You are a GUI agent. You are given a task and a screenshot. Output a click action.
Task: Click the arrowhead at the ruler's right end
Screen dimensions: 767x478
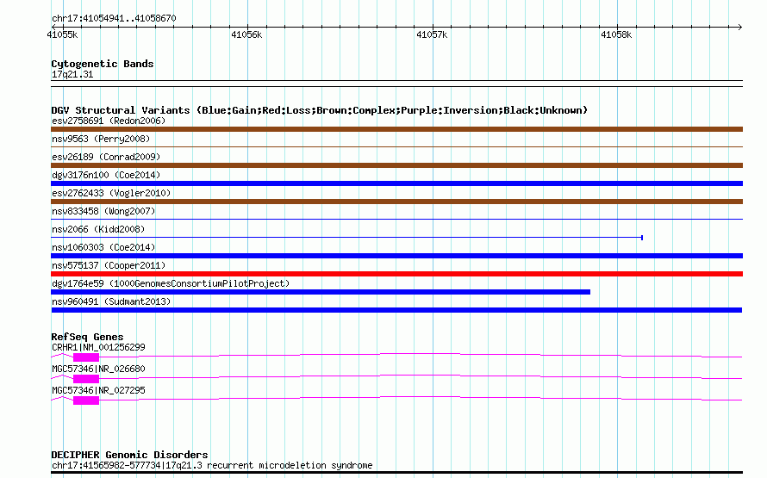click(739, 27)
